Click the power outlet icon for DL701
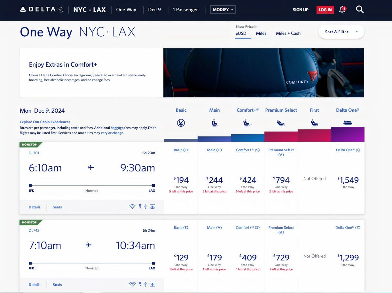Image resolution: width=392 pixels, height=293 pixels. click(x=140, y=207)
